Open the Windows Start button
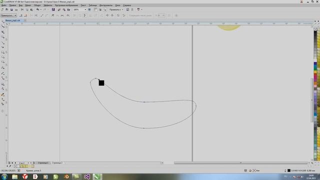The height and width of the screenshot is (180, 320). (4, 176)
